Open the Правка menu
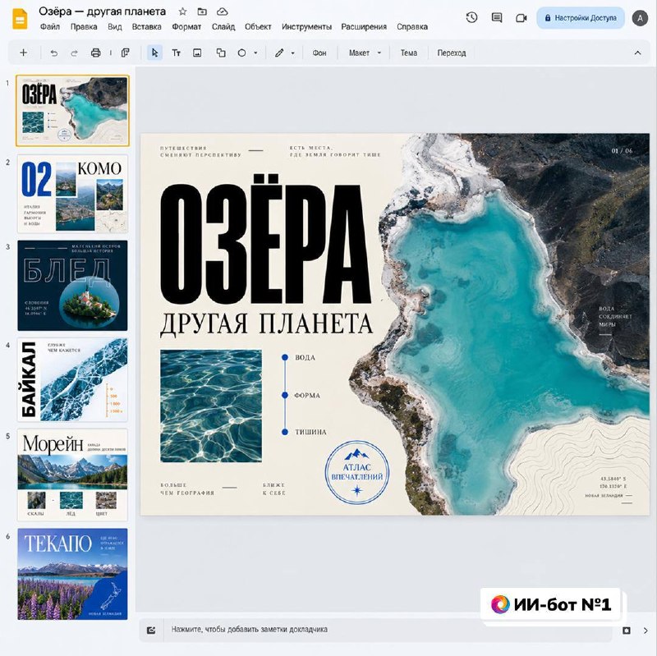 (x=84, y=27)
